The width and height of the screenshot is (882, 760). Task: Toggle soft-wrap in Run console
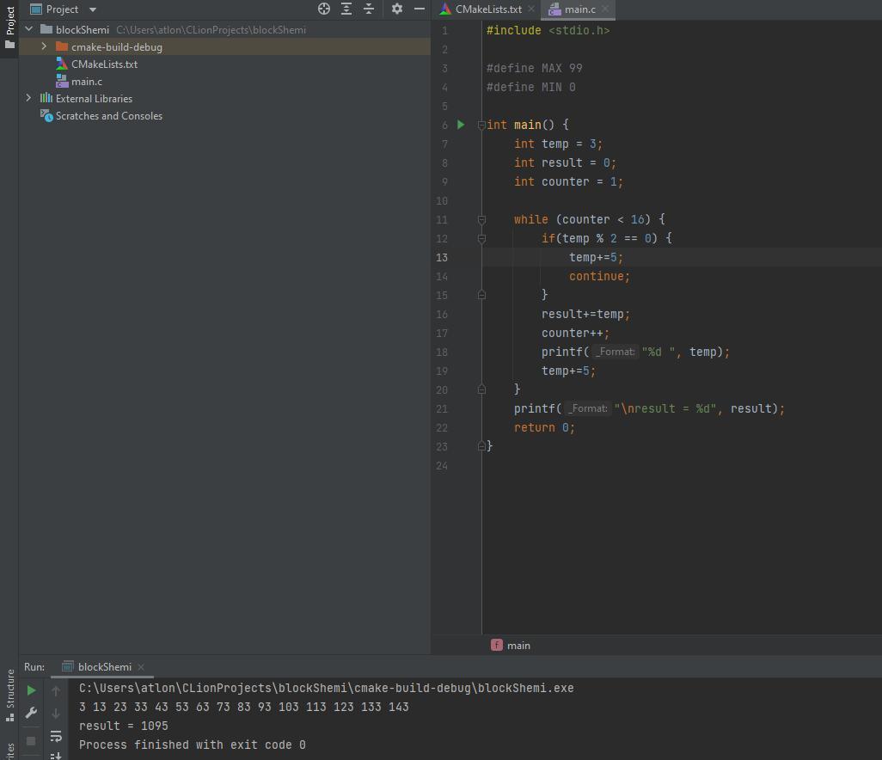click(56, 736)
